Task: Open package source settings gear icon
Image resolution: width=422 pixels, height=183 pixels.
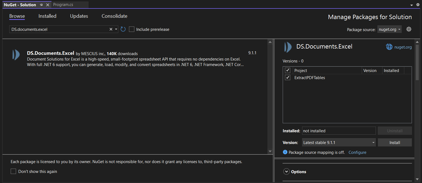Action: point(409,29)
